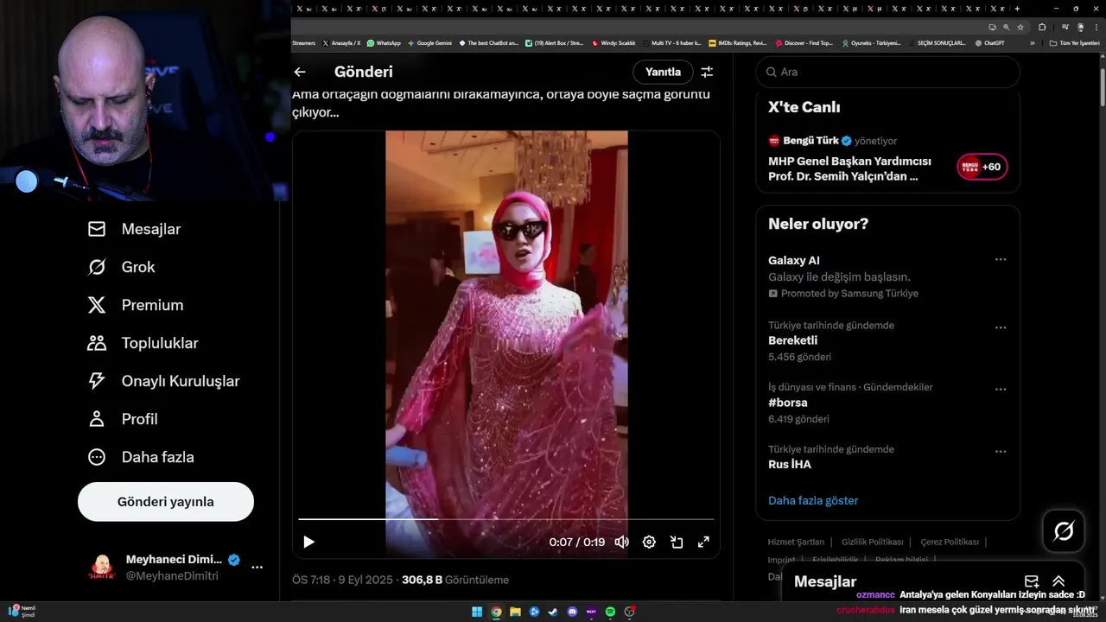Screen dimensions: 1106x622
Task: Bookmark this page with star icon
Action: click(x=1019, y=27)
